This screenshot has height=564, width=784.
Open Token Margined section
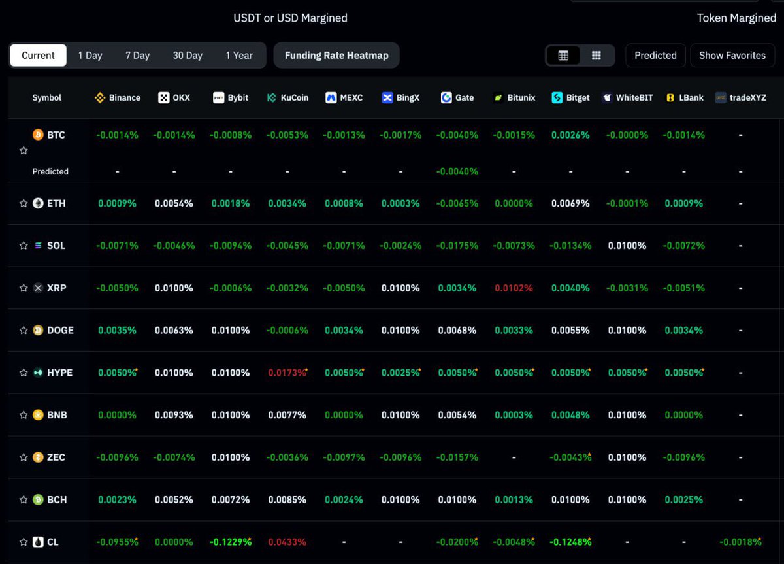pos(736,18)
